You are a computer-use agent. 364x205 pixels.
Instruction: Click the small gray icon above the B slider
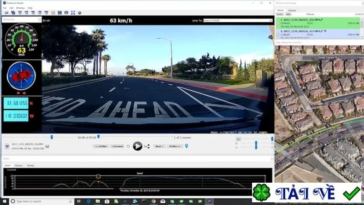click(238, 139)
